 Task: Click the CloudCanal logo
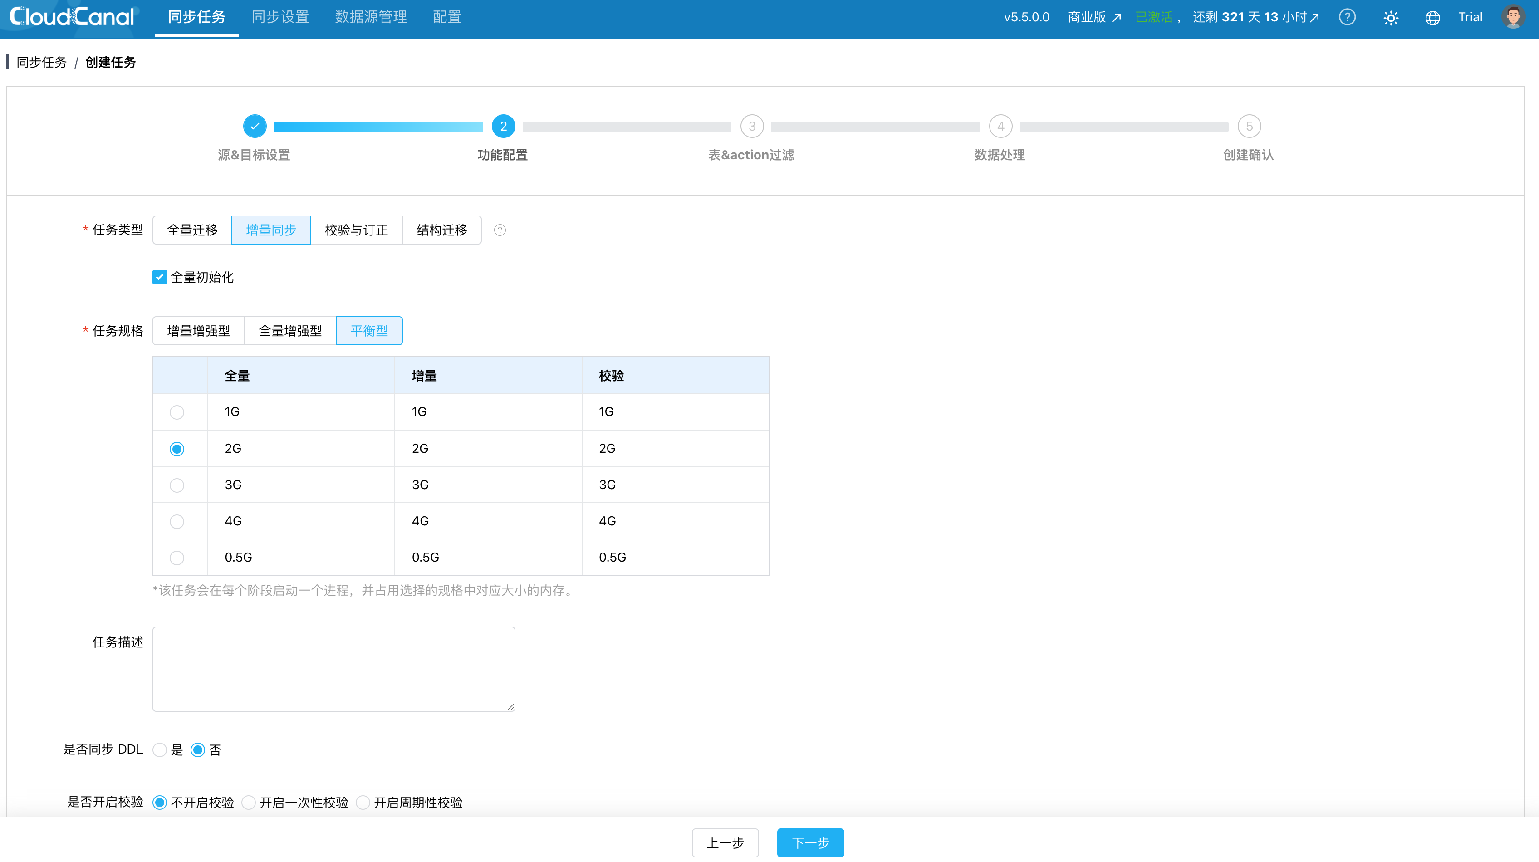pyautogui.click(x=72, y=17)
